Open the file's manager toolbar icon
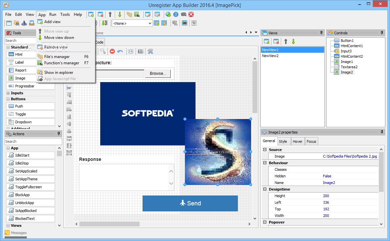 (x=129, y=15)
